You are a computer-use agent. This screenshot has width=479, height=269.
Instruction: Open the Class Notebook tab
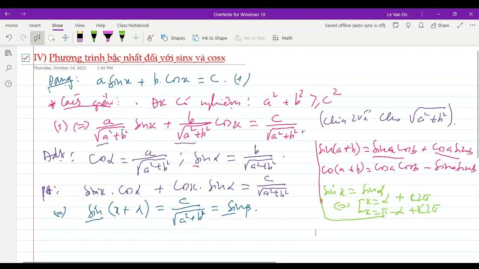133,25
